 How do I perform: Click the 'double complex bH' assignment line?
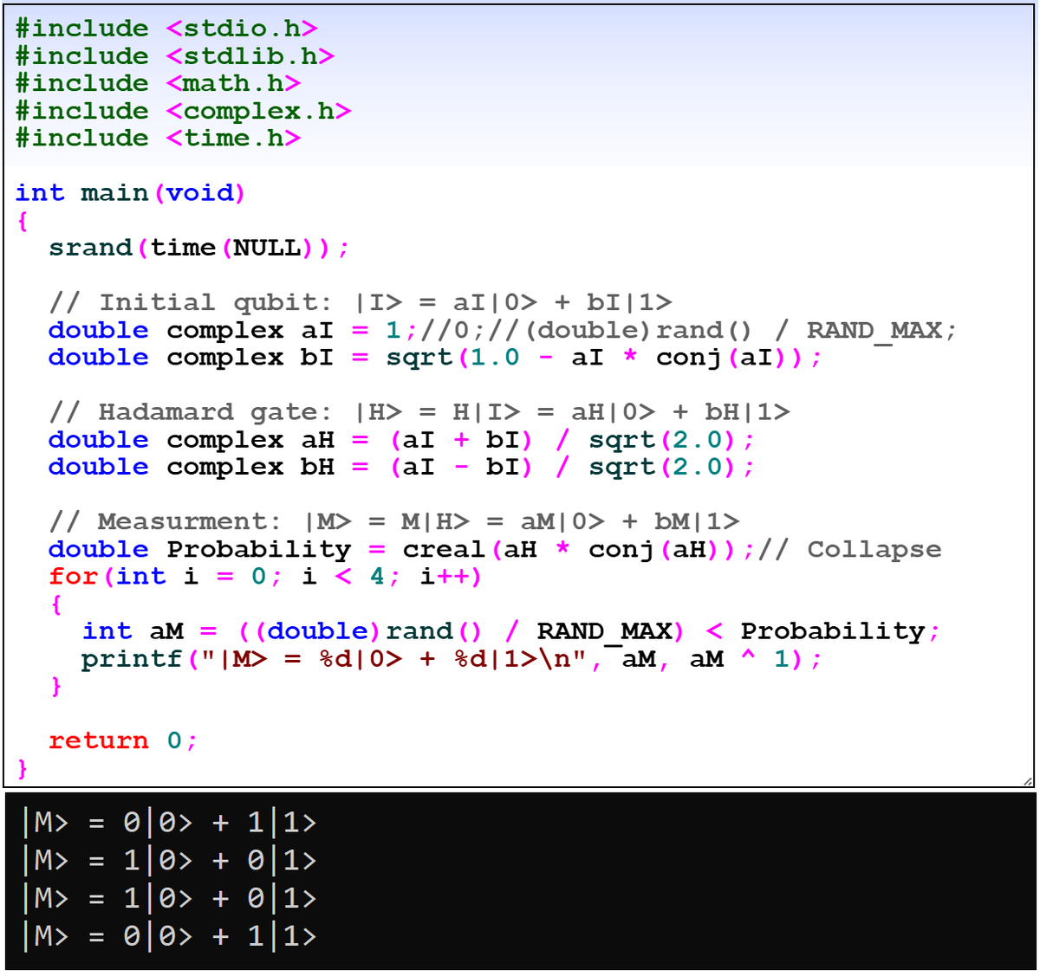(402, 467)
